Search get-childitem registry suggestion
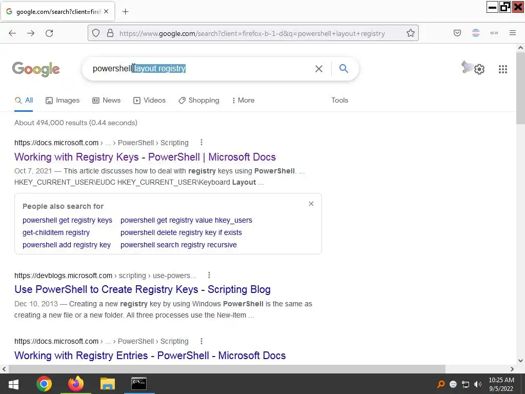Image resolution: width=525 pixels, height=394 pixels. coord(56,232)
